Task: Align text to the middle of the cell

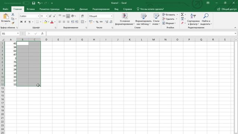Action: [x=64, y=16]
